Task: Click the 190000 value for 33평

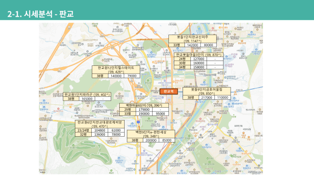Action: pyautogui.click(x=144, y=114)
